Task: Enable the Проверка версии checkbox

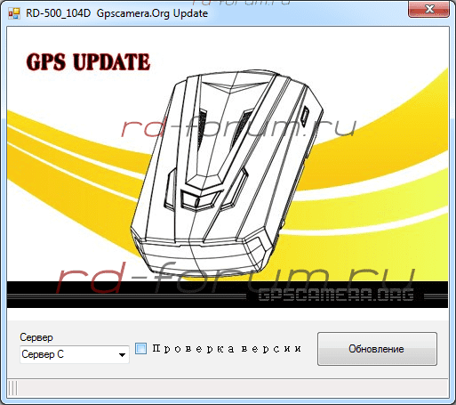Action: pos(140,348)
